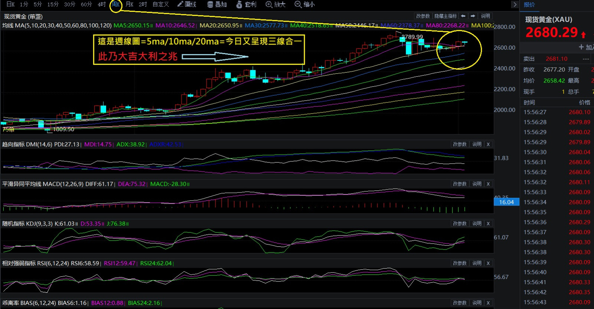Open the 报价 quote tab
This screenshot has height=309, width=594.
[529, 5]
